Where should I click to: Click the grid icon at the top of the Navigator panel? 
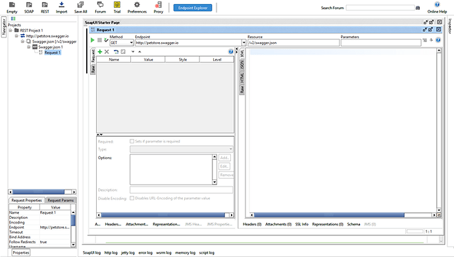pyautogui.click(x=13, y=19)
